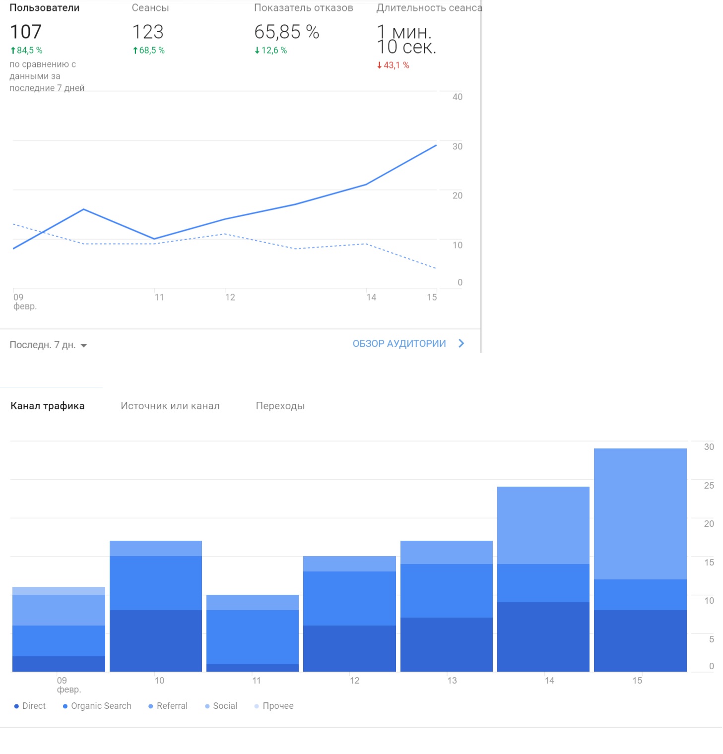Viewport: 723px width, 754px height.
Task: Click the Social legend marker
Action: click(x=207, y=706)
